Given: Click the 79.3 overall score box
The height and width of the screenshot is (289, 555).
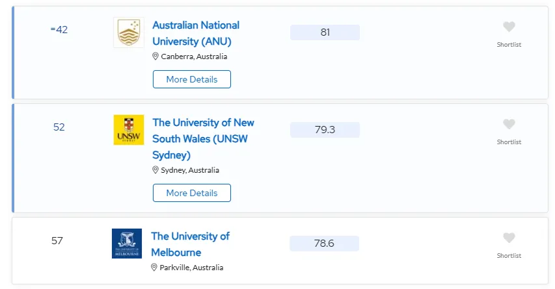Looking at the screenshot, I should [x=325, y=130].
